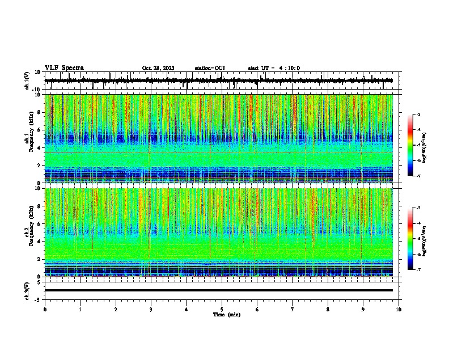The image size is (449, 347).
Task: Click the ch.2 spectrogram "6" kHz tick label
Action: coord(39,224)
